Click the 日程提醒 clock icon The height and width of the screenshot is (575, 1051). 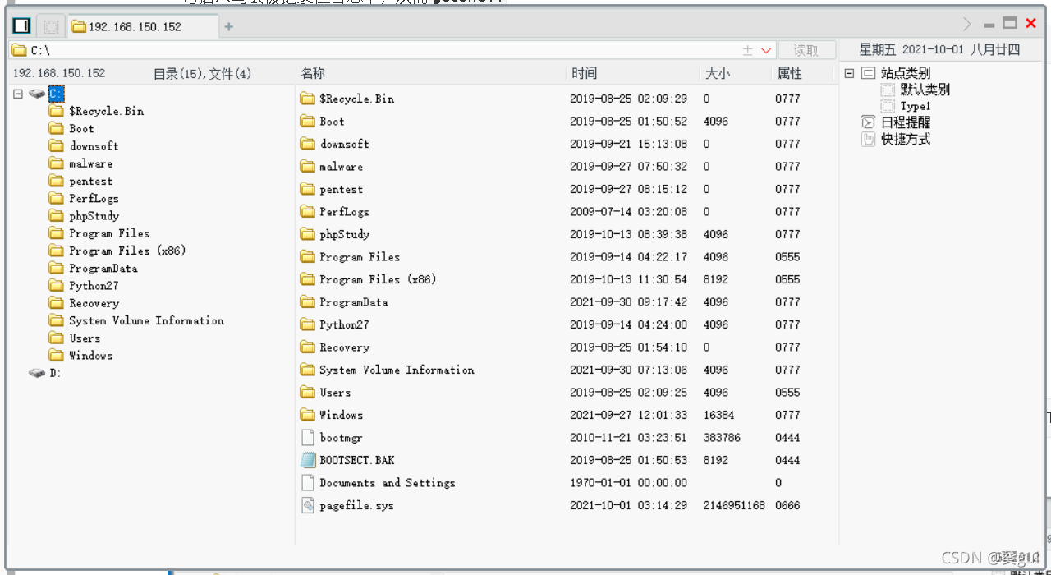(x=868, y=122)
